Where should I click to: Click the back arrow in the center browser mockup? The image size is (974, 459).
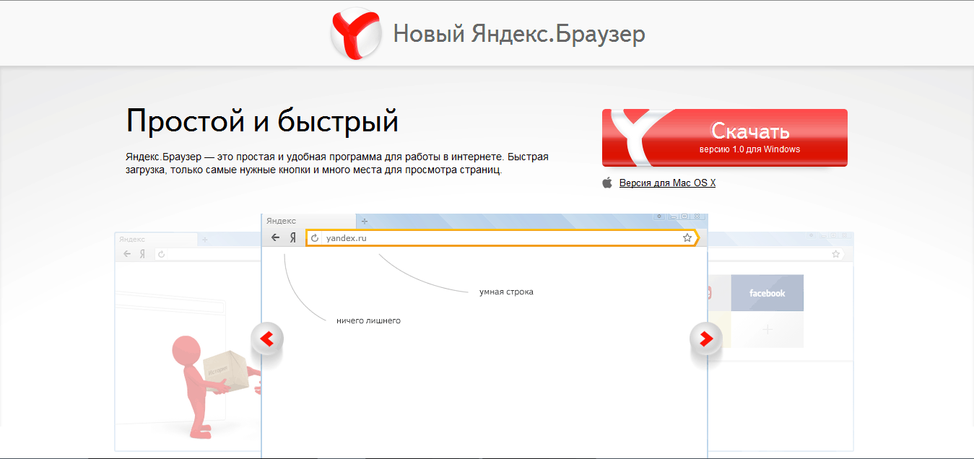[275, 237]
